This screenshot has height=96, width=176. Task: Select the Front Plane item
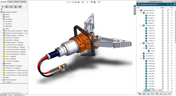[x=9, y=22]
